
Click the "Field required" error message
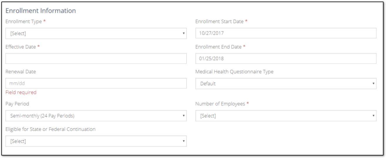pyautogui.click(x=21, y=92)
